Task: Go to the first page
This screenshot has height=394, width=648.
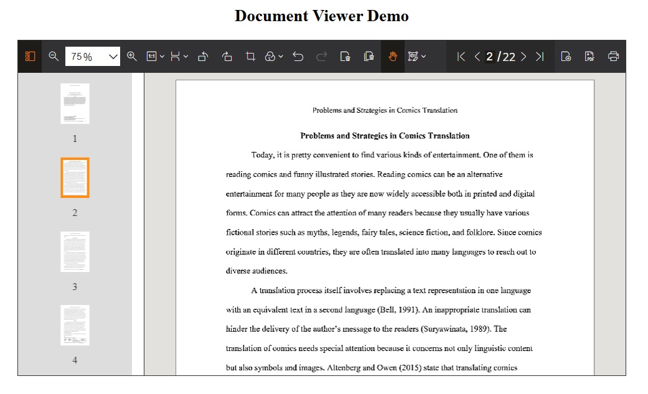Action: point(461,57)
